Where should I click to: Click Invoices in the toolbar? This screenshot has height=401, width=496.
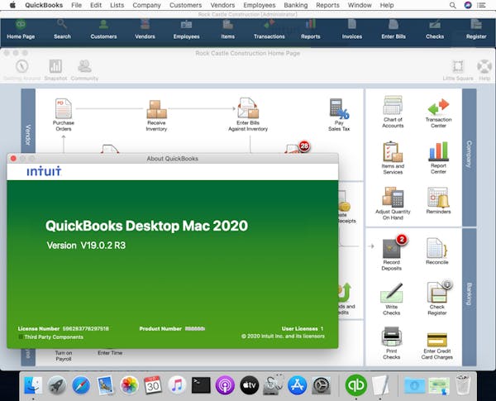(x=352, y=30)
